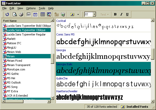Select Miriam Fixed font

pyautogui.click(x=14, y=61)
